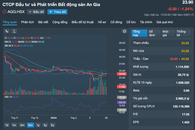195x130 pixels.
Task: Switch to the Mức giá panel tab
Action: (167, 33)
